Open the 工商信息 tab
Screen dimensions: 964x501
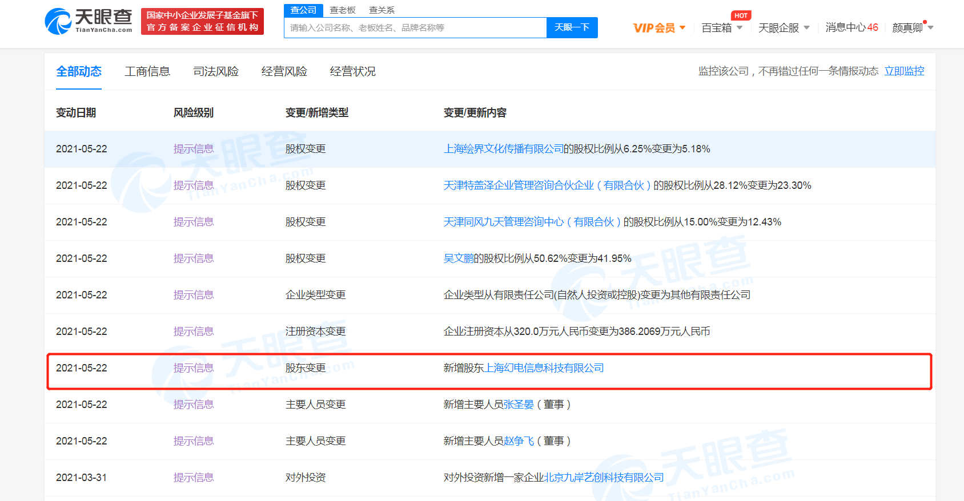tap(147, 71)
